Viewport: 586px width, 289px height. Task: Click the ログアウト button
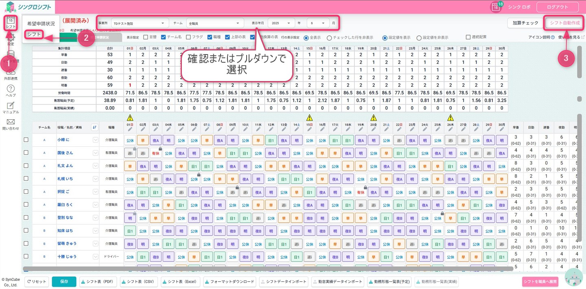point(558,7)
